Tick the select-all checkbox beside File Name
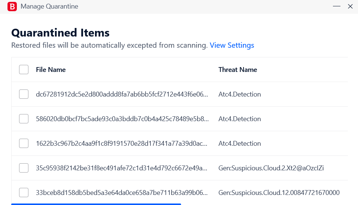Viewport: 358px width, 205px height. click(24, 70)
